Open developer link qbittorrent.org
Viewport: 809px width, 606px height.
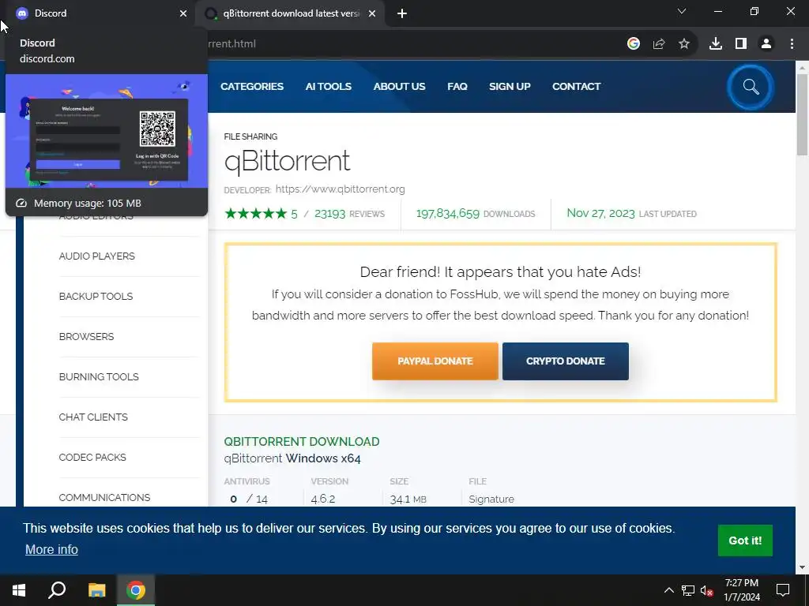click(340, 189)
